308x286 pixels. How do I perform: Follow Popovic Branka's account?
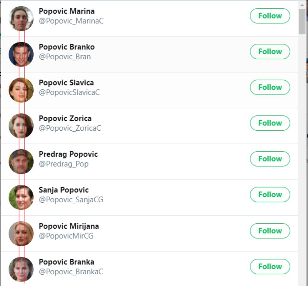coord(270,267)
